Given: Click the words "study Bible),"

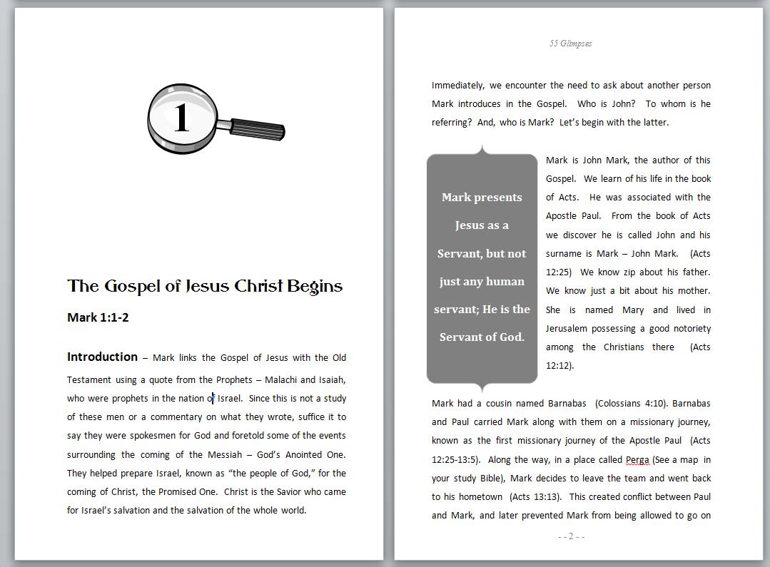Looking at the screenshot, I should pyautogui.click(x=478, y=479).
